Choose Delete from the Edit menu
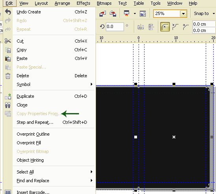The image size is (216, 194). tap(54, 76)
